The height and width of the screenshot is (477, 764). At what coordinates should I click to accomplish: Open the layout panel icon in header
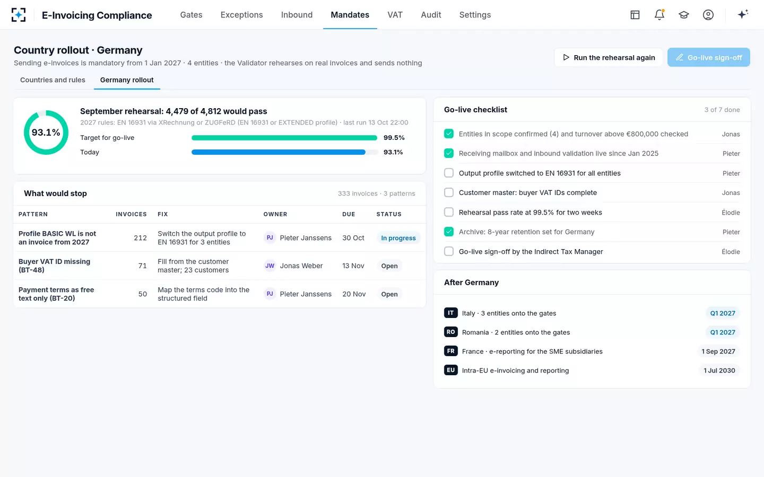point(635,15)
